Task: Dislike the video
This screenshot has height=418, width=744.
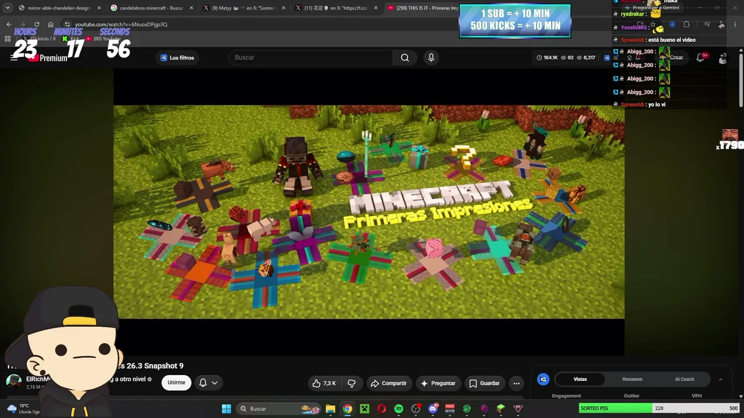Action: [352, 383]
